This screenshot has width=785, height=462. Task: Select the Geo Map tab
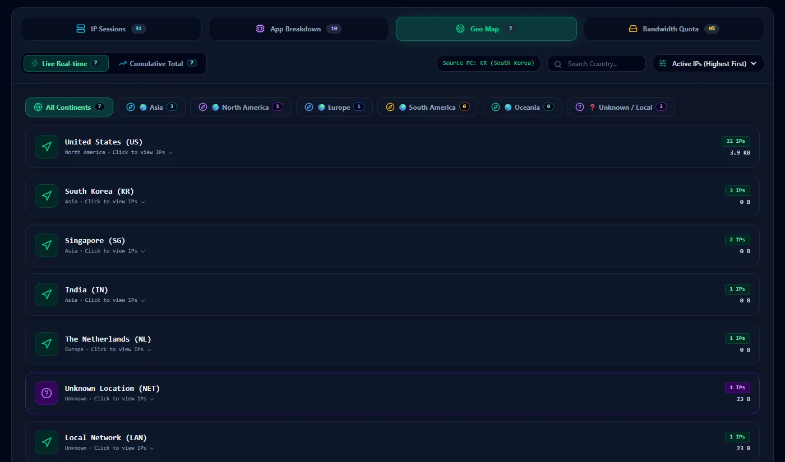pyautogui.click(x=486, y=29)
